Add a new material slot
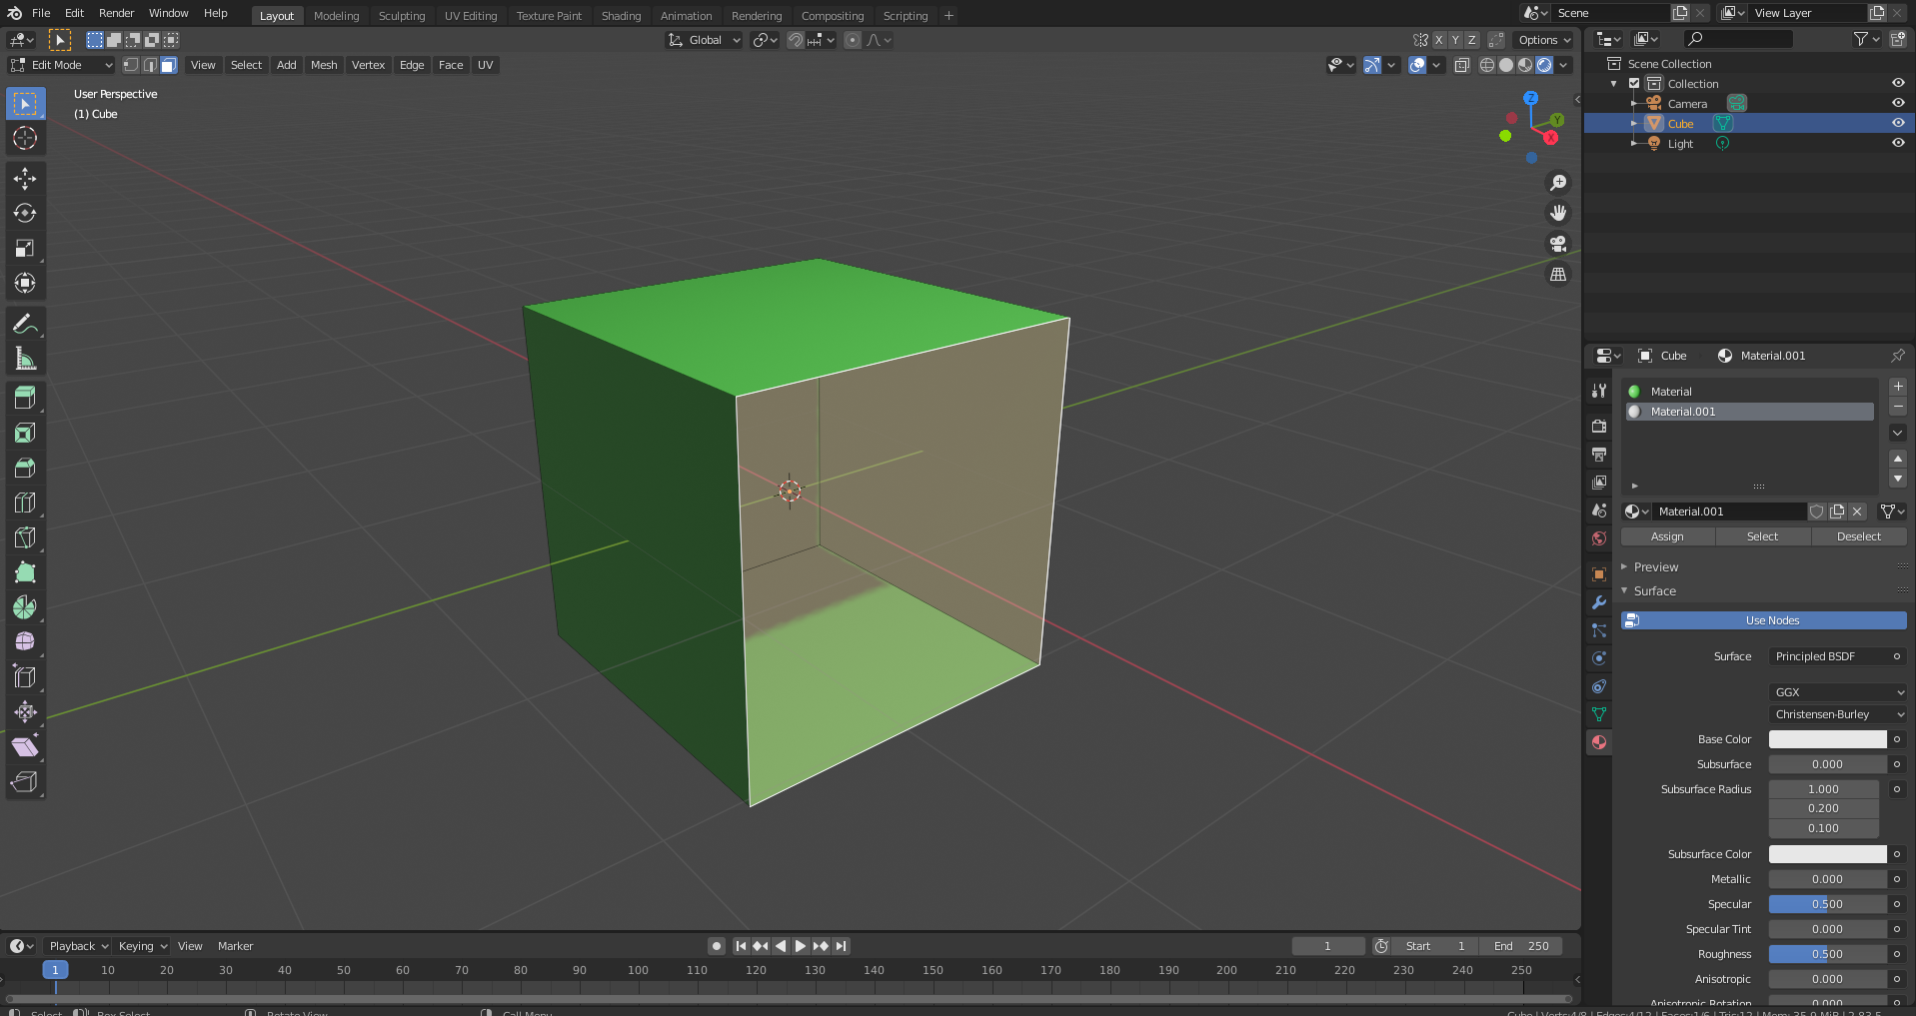The image size is (1916, 1016). 1898,387
